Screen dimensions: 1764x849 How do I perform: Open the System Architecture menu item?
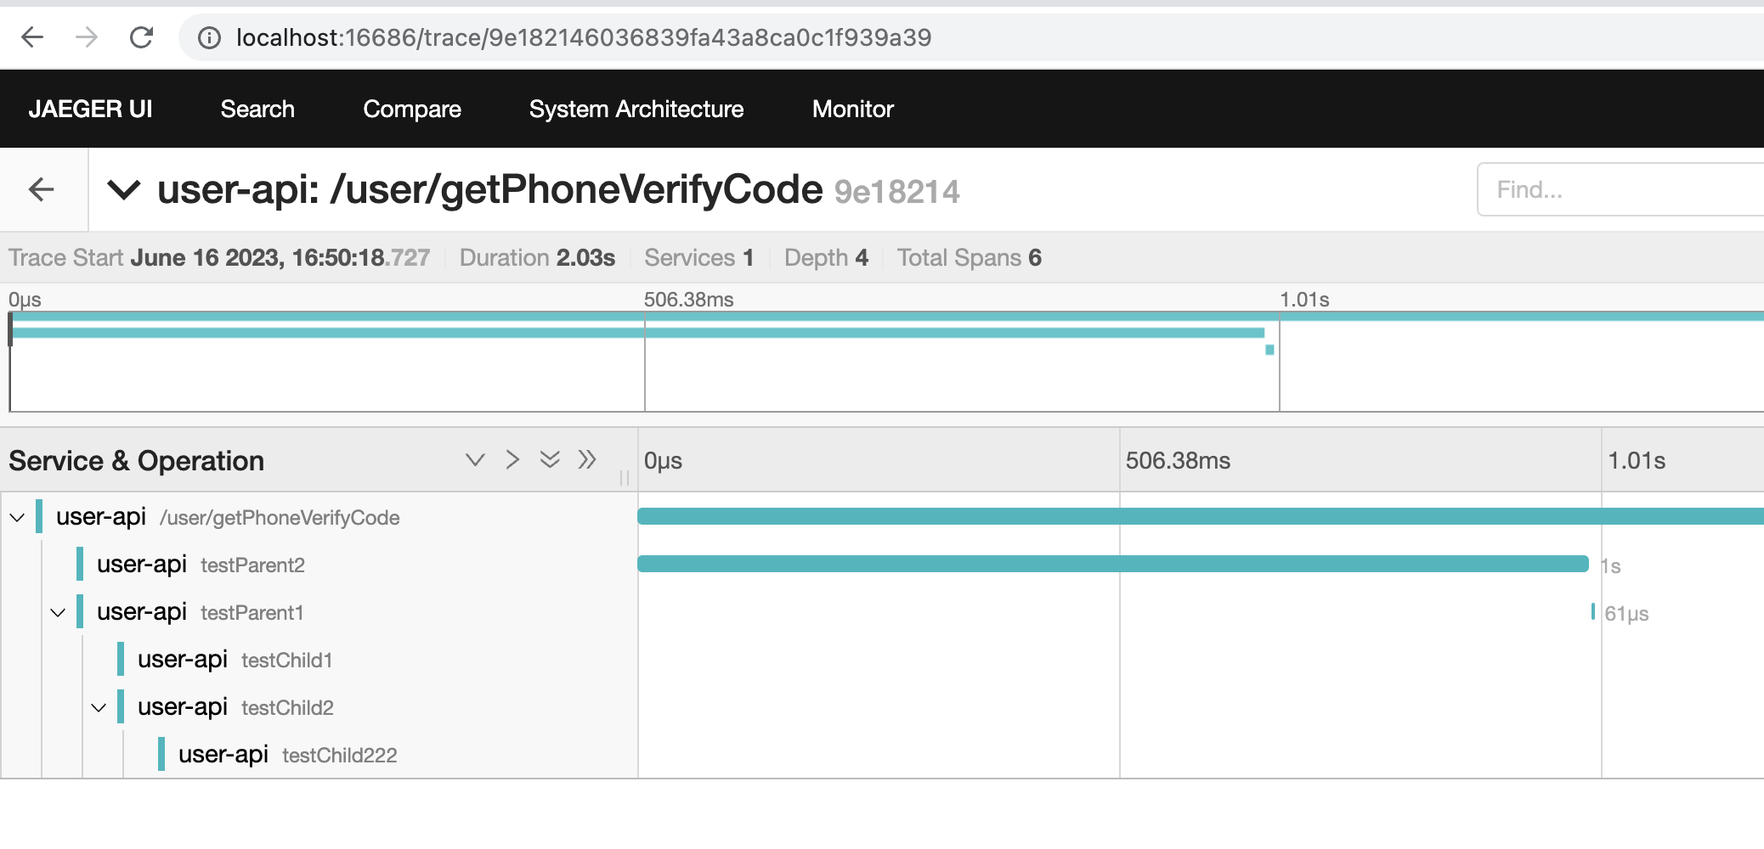coord(636,109)
